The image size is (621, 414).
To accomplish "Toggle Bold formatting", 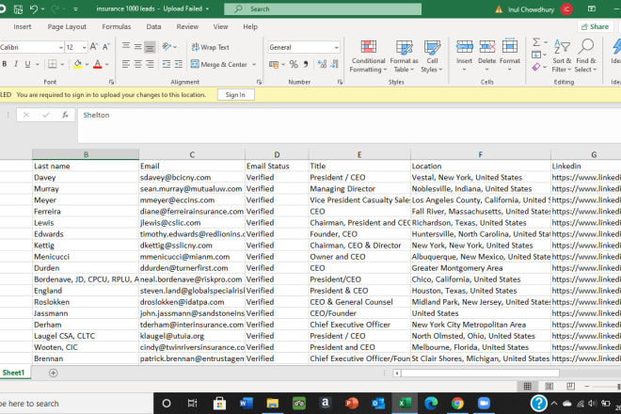I will [5, 64].
